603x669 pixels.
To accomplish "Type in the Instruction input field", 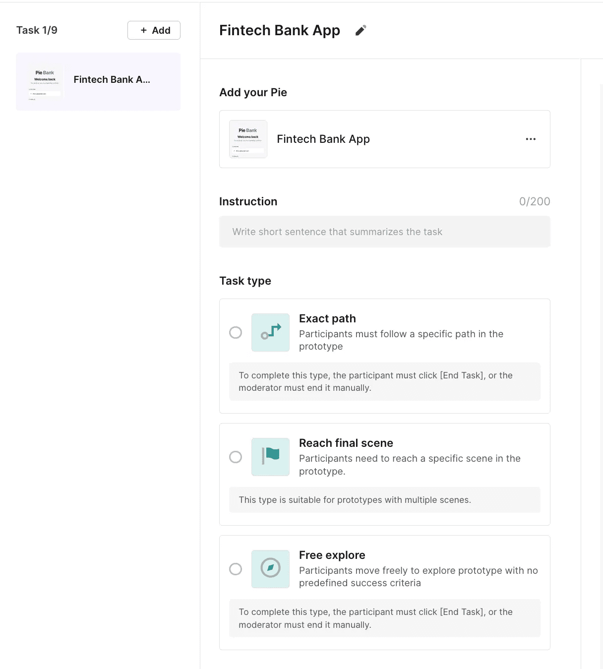I will pos(384,232).
